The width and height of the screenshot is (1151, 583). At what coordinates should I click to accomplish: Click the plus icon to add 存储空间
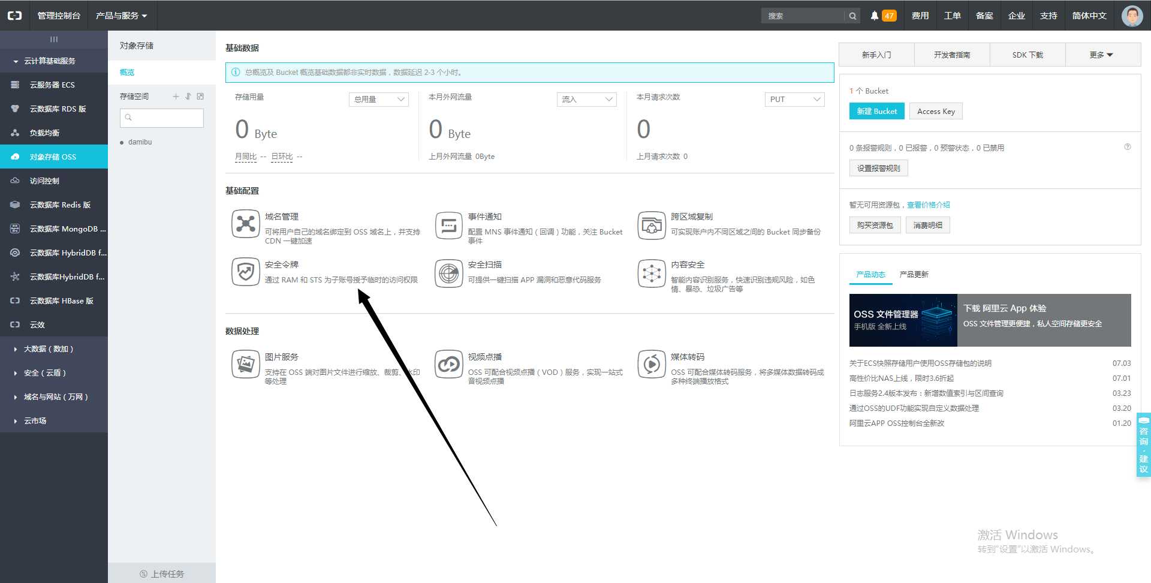(176, 96)
